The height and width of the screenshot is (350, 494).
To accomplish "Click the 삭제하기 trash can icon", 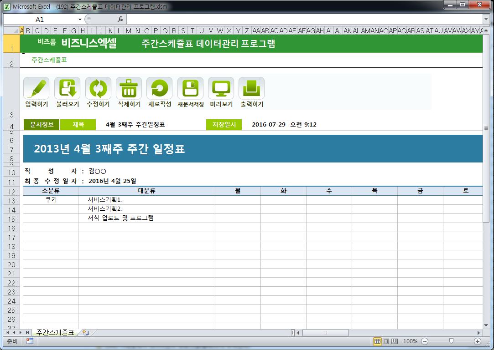I will point(129,88).
